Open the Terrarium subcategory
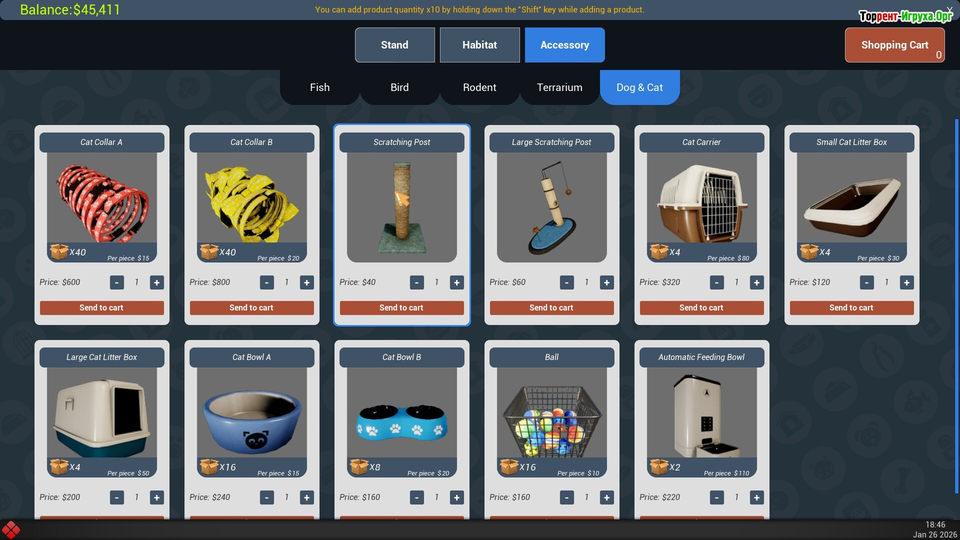960x540 pixels. tap(559, 87)
